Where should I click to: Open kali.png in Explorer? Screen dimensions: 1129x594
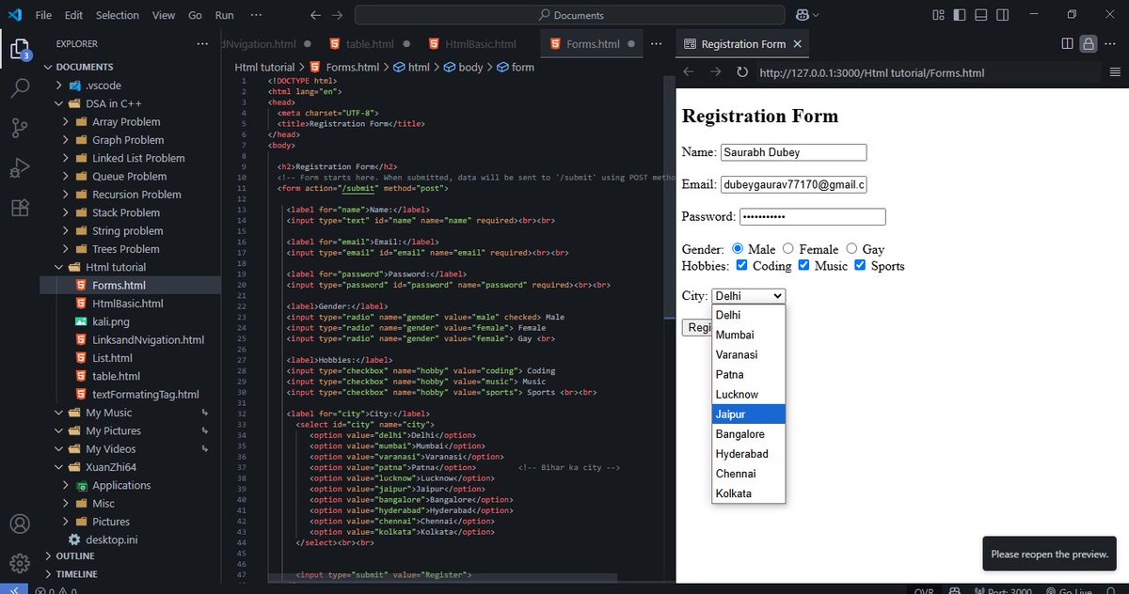(x=129, y=321)
